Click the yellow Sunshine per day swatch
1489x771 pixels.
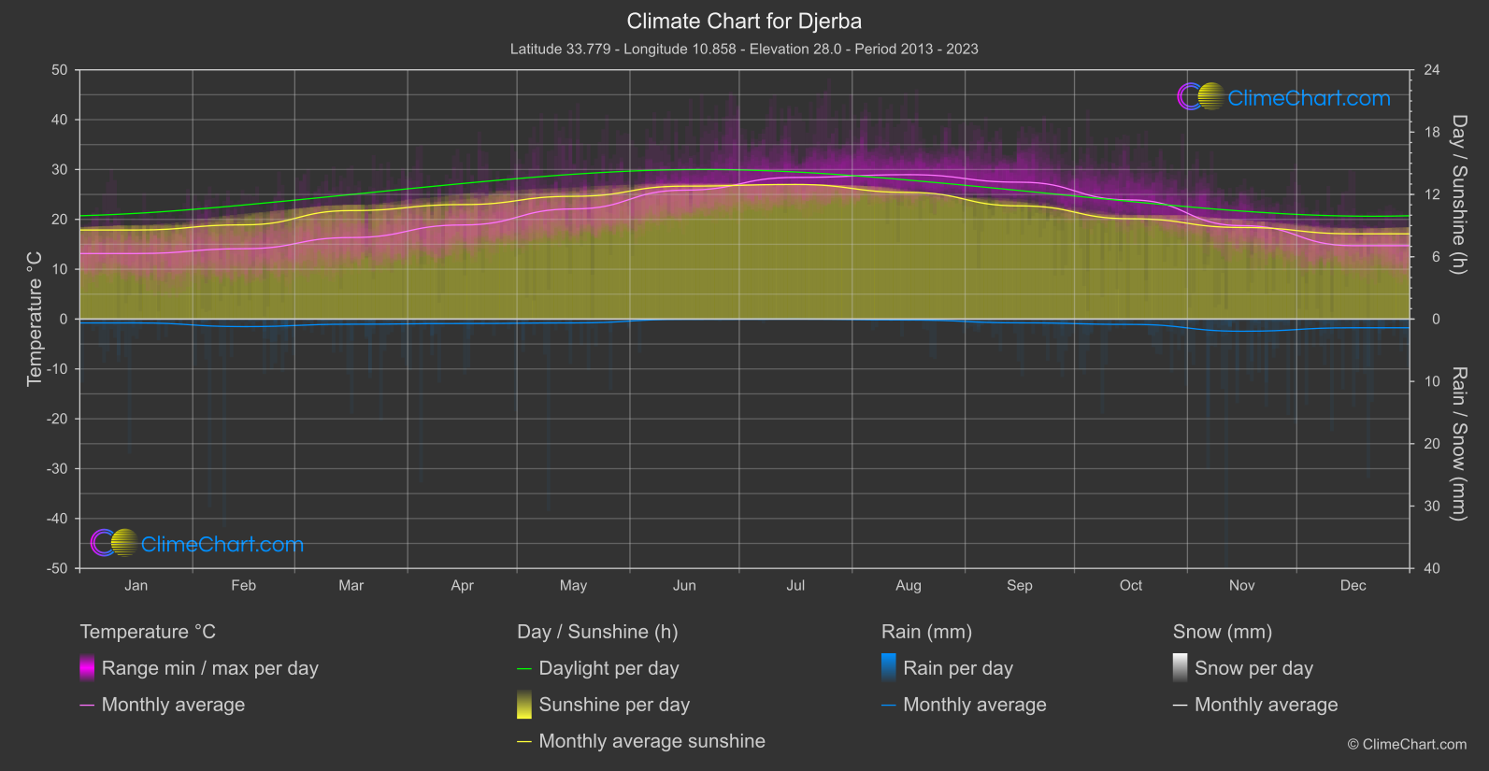point(524,705)
